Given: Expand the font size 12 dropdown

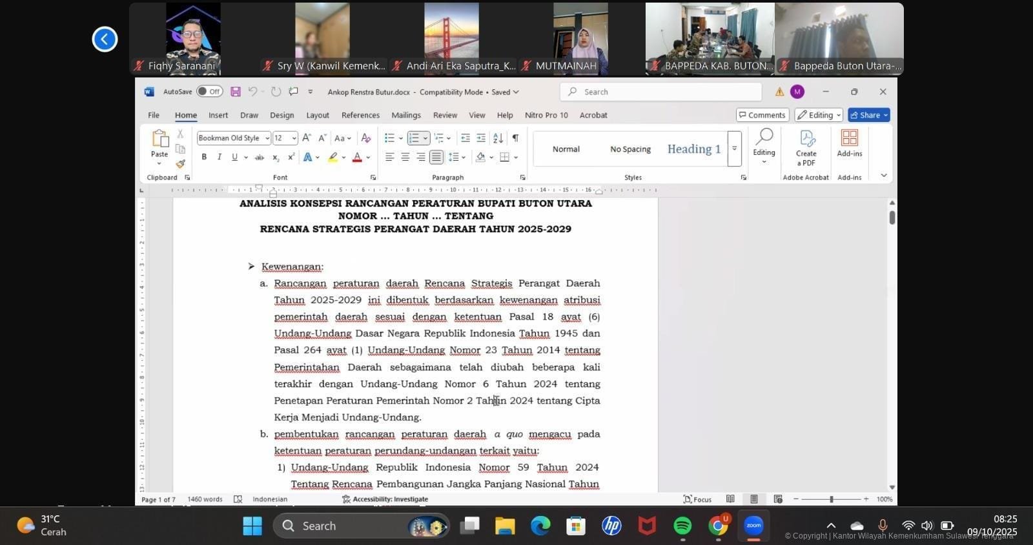Looking at the screenshot, I should (294, 138).
